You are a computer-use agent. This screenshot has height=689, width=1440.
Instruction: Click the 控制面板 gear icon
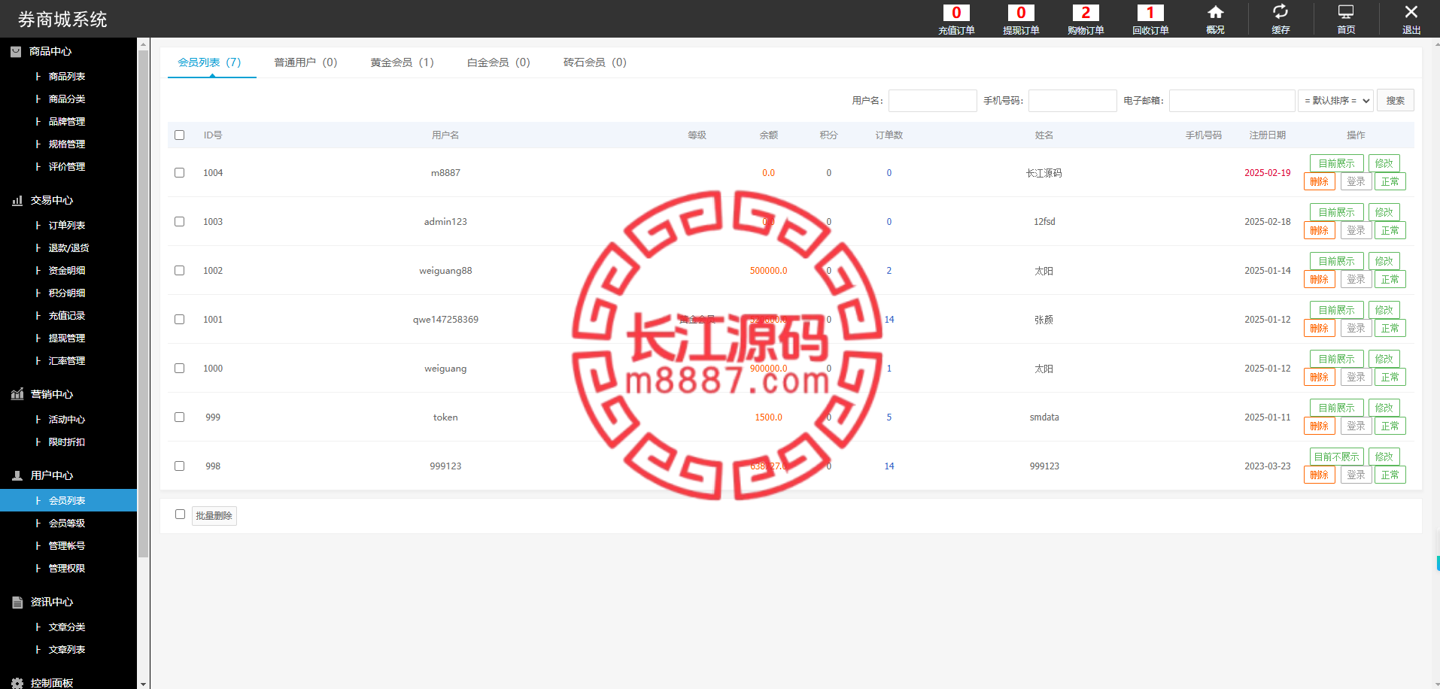[17, 683]
